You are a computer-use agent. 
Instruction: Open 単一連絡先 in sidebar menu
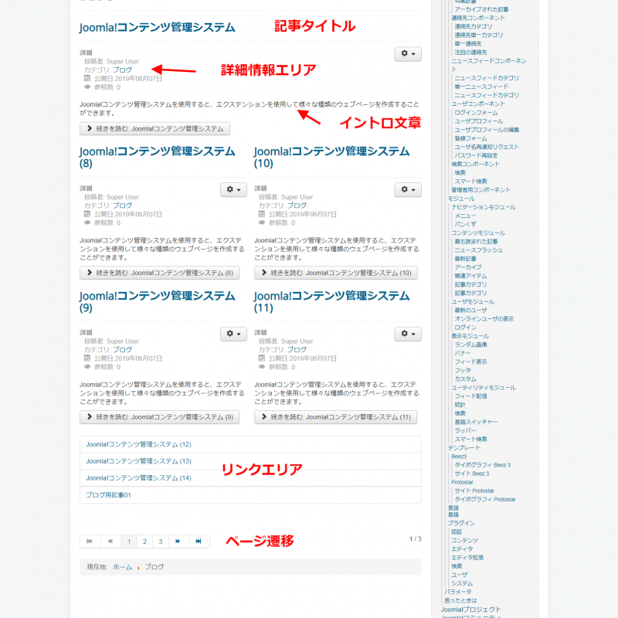tap(468, 44)
